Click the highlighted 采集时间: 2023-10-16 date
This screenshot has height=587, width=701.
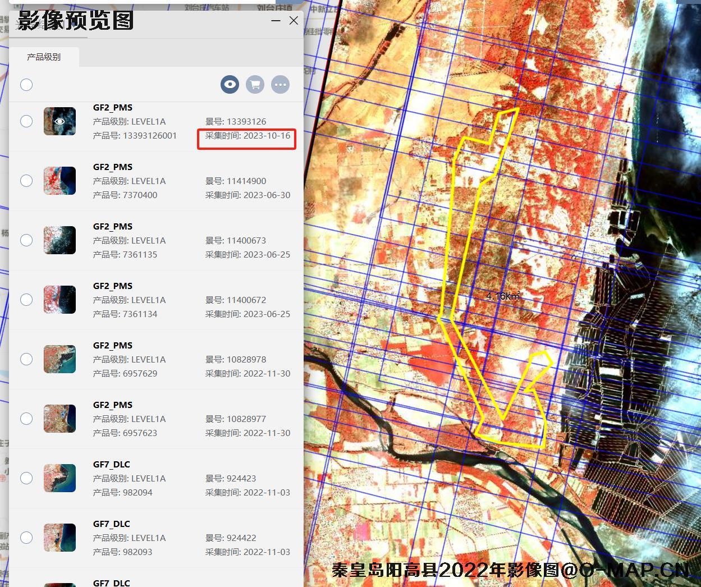(x=247, y=136)
